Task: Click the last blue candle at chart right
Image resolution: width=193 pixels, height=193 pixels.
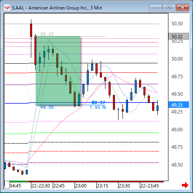Action: (x=157, y=108)
